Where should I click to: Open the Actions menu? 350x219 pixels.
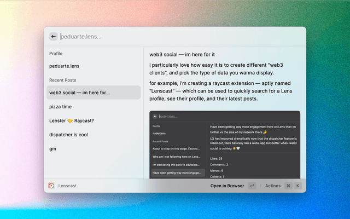point(273,186)
